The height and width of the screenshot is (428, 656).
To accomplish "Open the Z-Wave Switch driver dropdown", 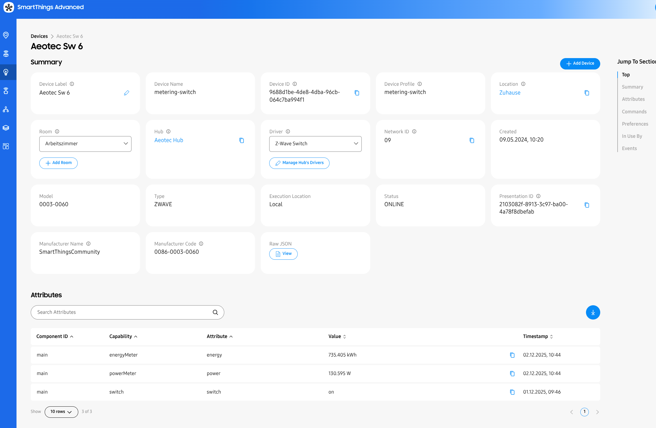I will 315,144.
